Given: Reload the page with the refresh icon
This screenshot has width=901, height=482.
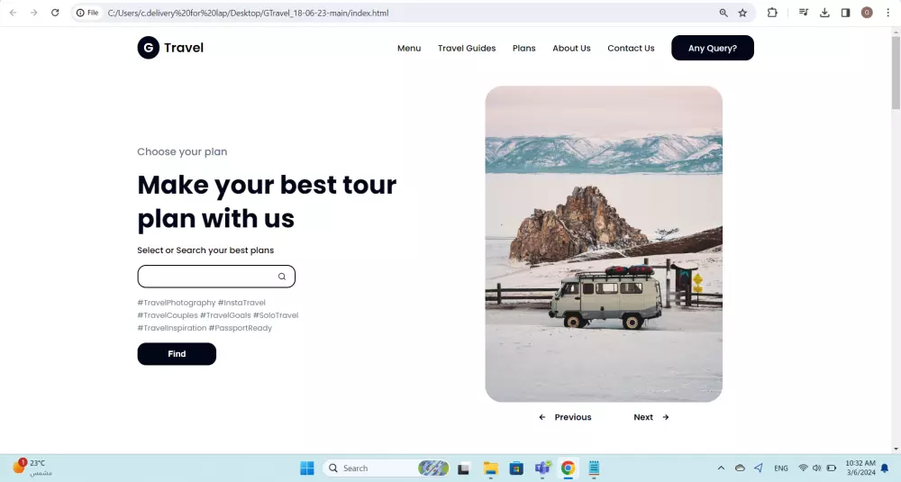Looking at the screenshot, I should pos(55,13).
